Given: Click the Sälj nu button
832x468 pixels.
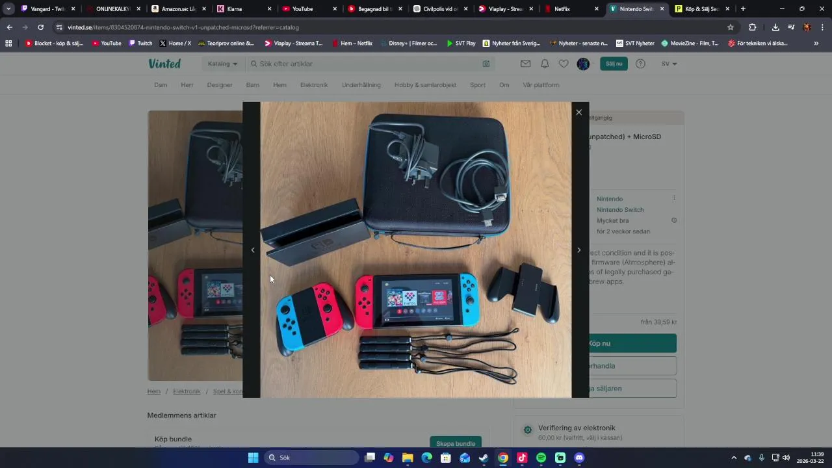Looking at the screenshot, I should coord(614,64).
